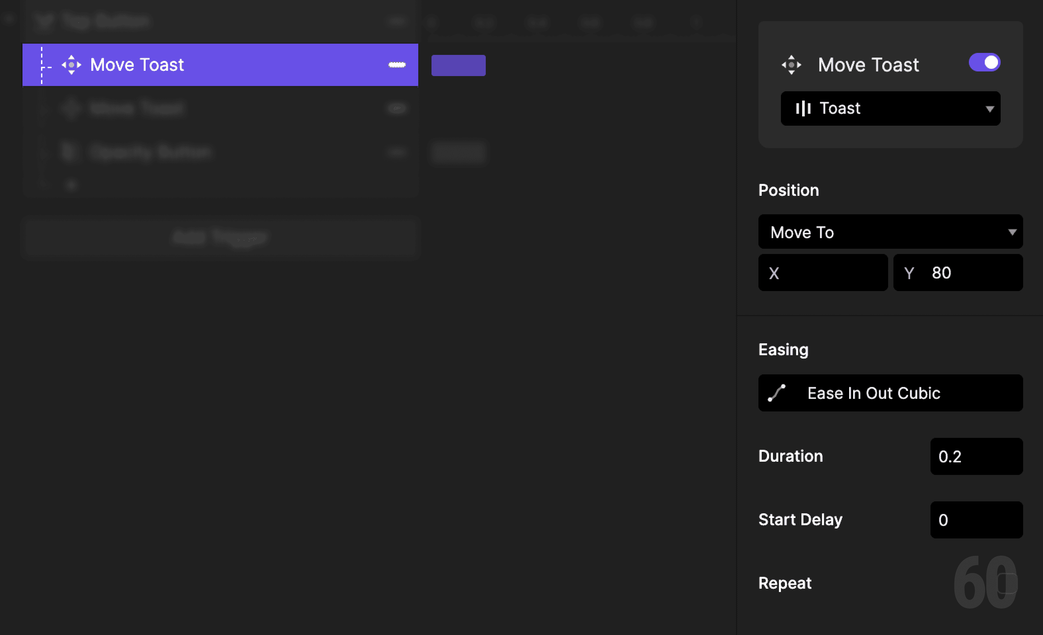Click the blurred plus icon below Opacity Button
The image size is (1043, 635).
click(71, 185)
